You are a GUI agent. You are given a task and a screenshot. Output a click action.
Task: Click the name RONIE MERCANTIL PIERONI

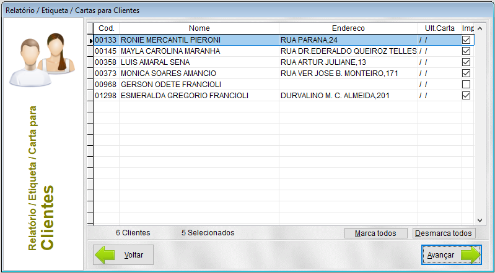[170, 40]
